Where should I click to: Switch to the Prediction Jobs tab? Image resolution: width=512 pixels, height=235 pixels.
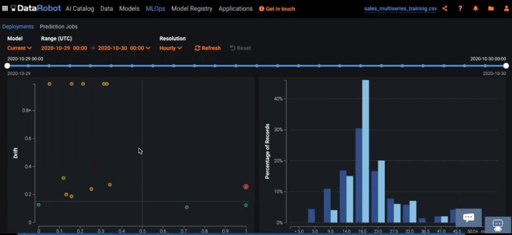click(59, 26)
